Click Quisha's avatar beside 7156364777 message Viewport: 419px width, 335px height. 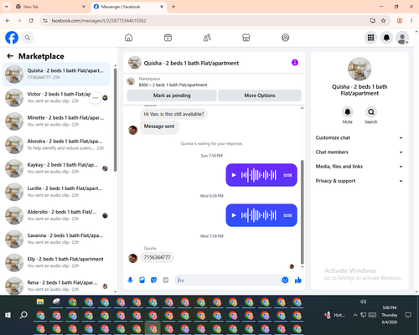click(x=133, y=258)
